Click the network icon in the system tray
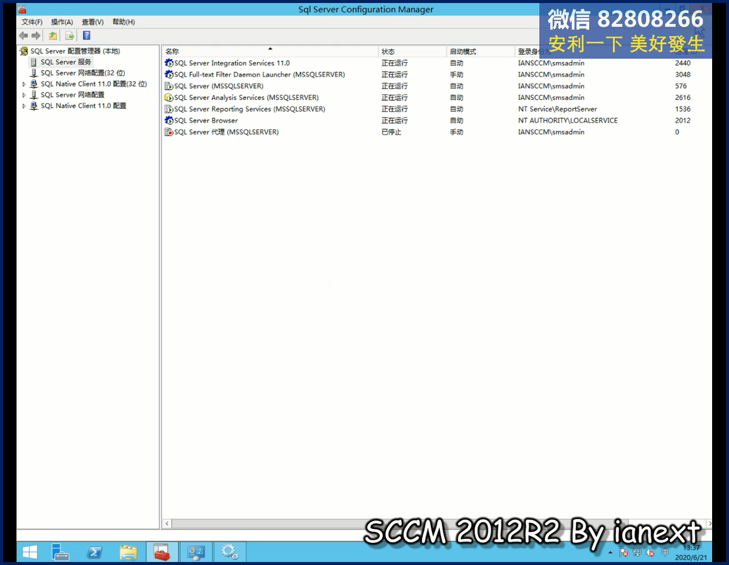 (637, 552)
